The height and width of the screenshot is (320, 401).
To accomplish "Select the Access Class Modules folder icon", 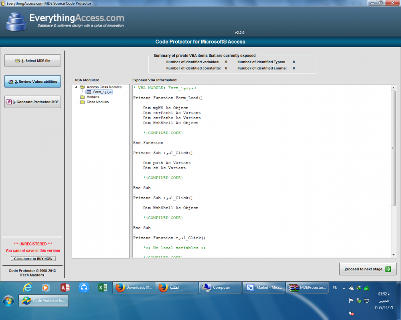I will coord(82,87).
